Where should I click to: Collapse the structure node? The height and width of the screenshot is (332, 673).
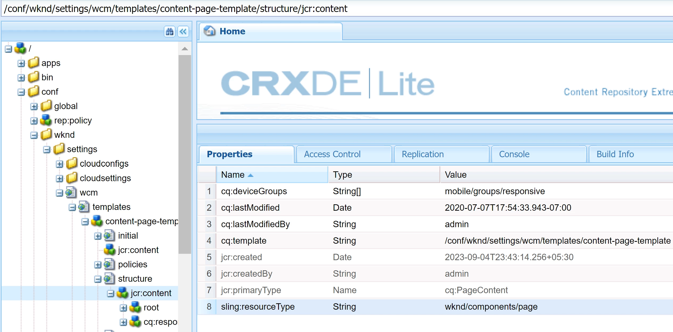coord(98,279)
